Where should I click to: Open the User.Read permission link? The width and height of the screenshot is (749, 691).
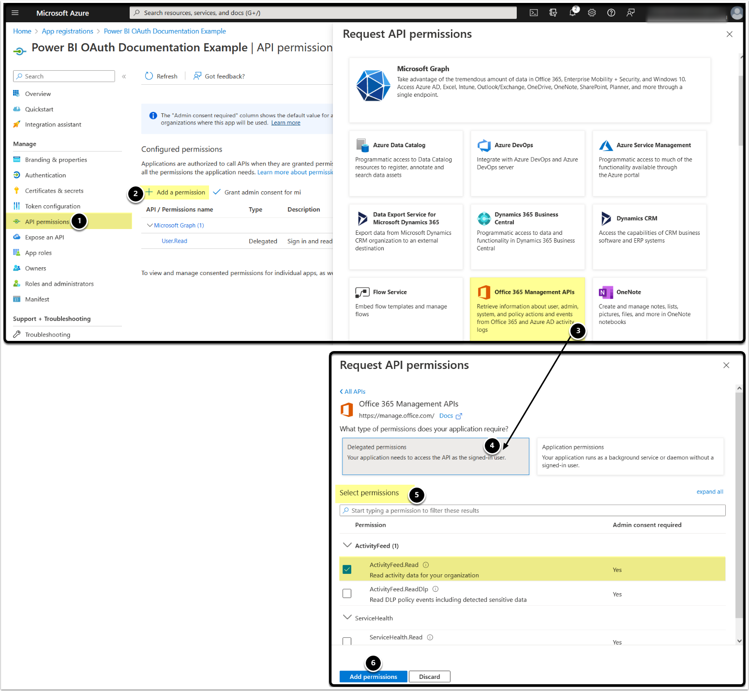[x=174, y=241]
